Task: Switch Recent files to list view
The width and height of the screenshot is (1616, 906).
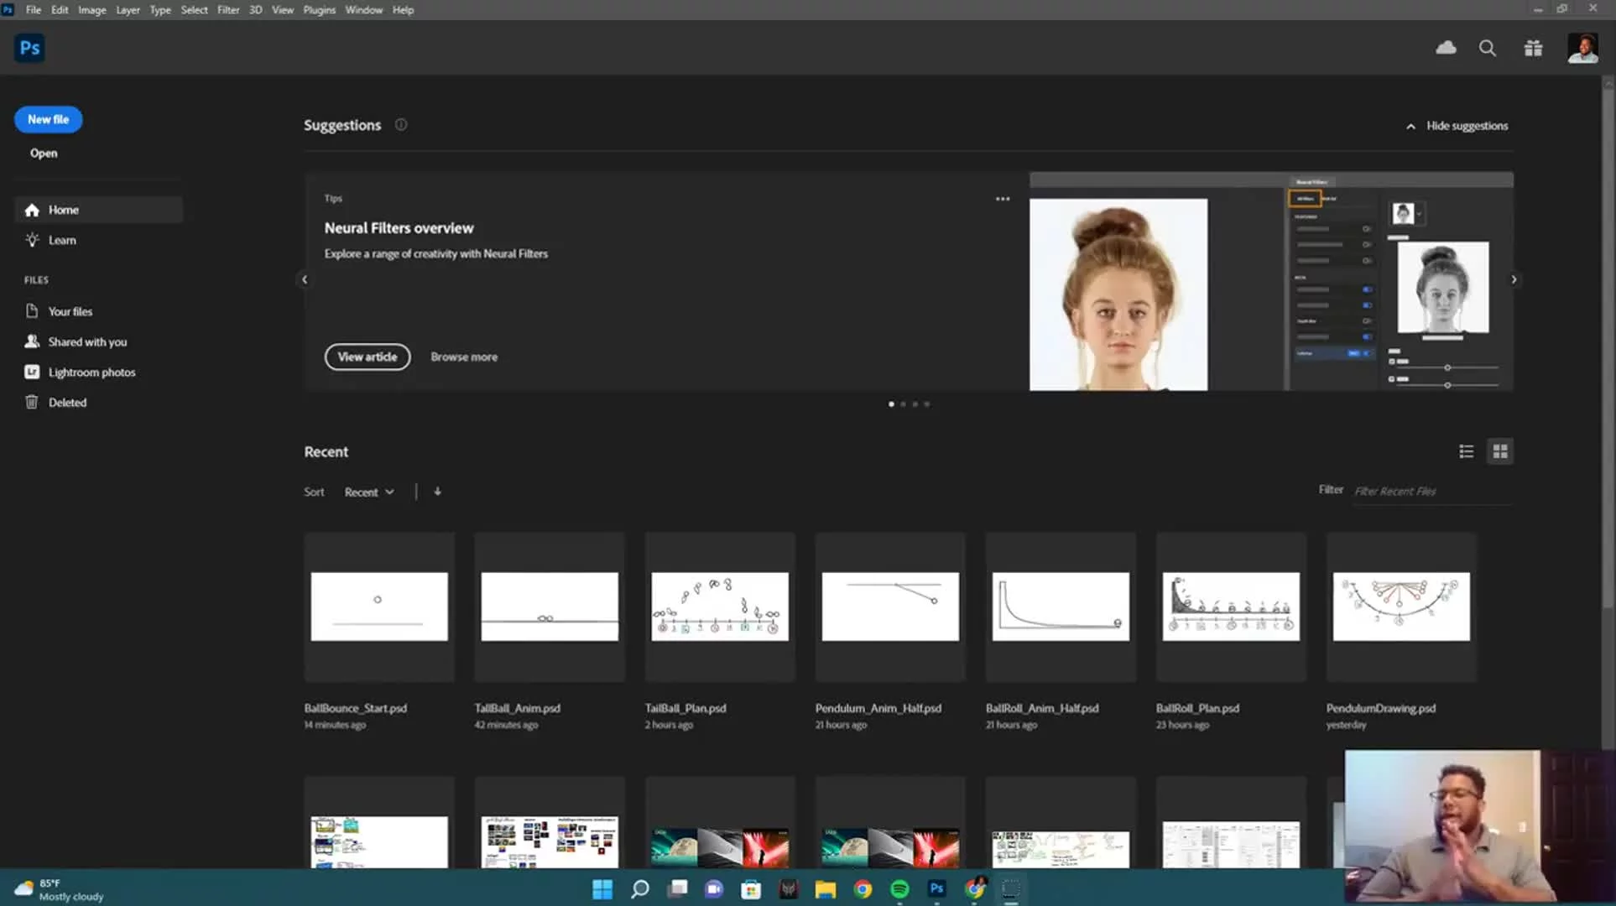Action: pos(1466,451)
